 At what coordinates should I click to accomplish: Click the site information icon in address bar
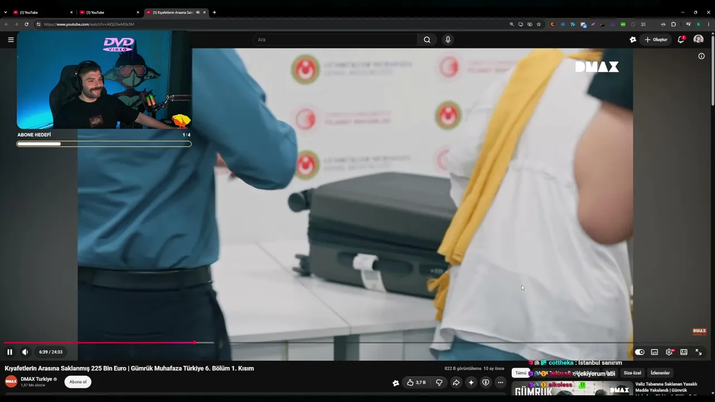click(39, 25)
